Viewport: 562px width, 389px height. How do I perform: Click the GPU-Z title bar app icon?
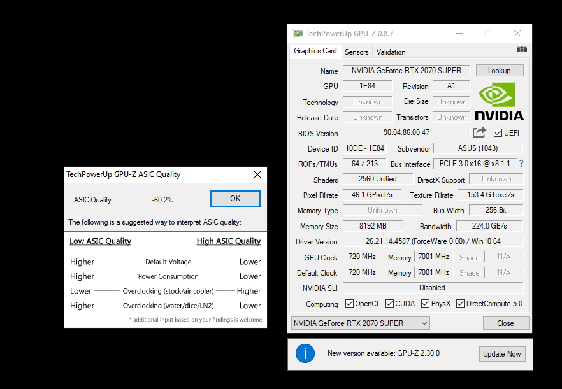pyautogui.click(x=298, y=33)
